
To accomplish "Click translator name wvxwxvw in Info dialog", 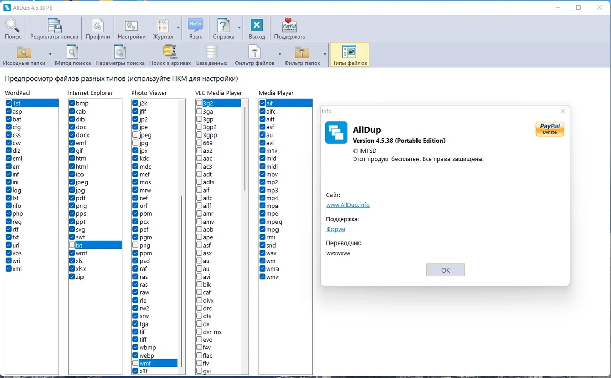I will pyautogui.click(x=339, y=253).
